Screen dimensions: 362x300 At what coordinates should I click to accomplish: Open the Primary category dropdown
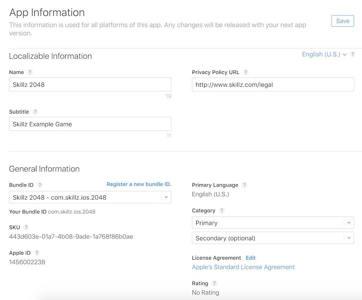pos(273,223)
